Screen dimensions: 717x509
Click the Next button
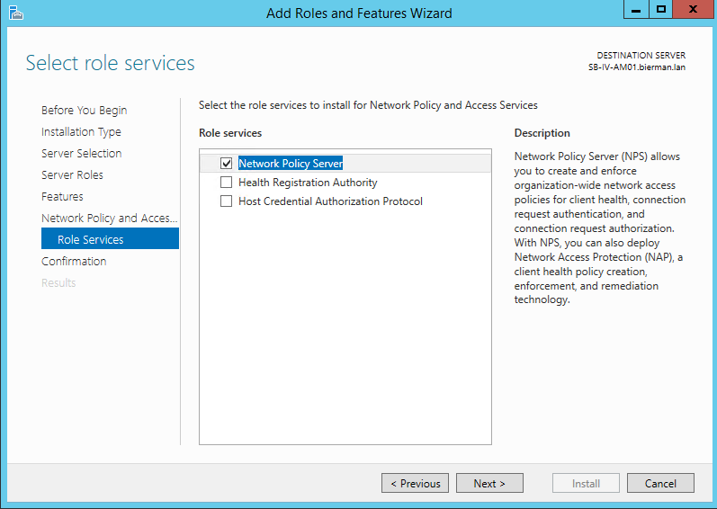pyautogui.click(x=489, y=483)
